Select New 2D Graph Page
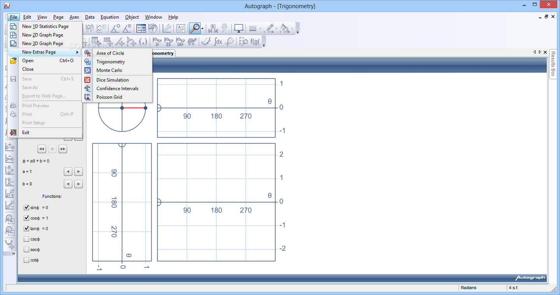The image size is (560, 295). click(45, 35)
